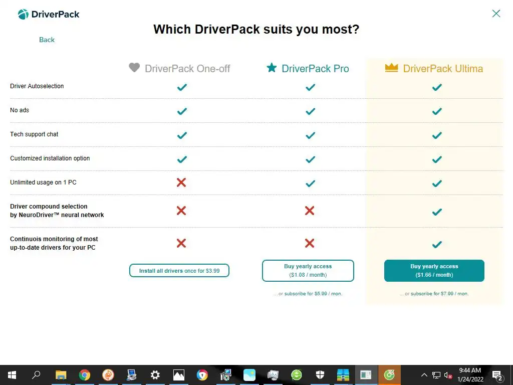Image resolution: width=513 pixels, height=385 pixels.
Task: Launch Google Chrome from the taskbar
Action: point(84,375)
